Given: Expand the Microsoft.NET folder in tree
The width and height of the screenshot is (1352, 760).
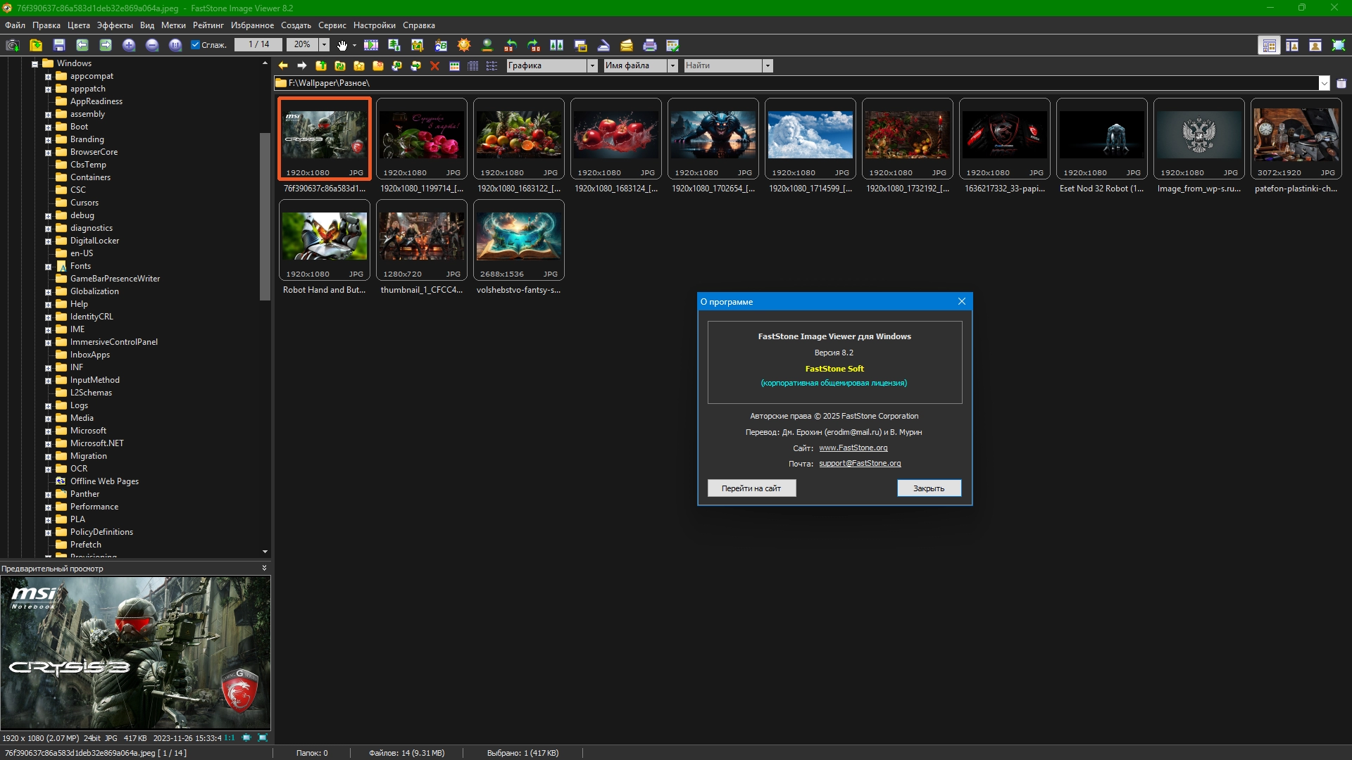Looking at the screenshot, I should coord(48,444).
